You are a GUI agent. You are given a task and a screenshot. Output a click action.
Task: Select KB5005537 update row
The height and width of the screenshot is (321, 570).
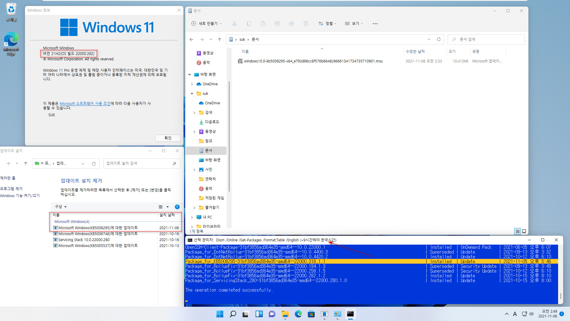(x=116, y=246)
